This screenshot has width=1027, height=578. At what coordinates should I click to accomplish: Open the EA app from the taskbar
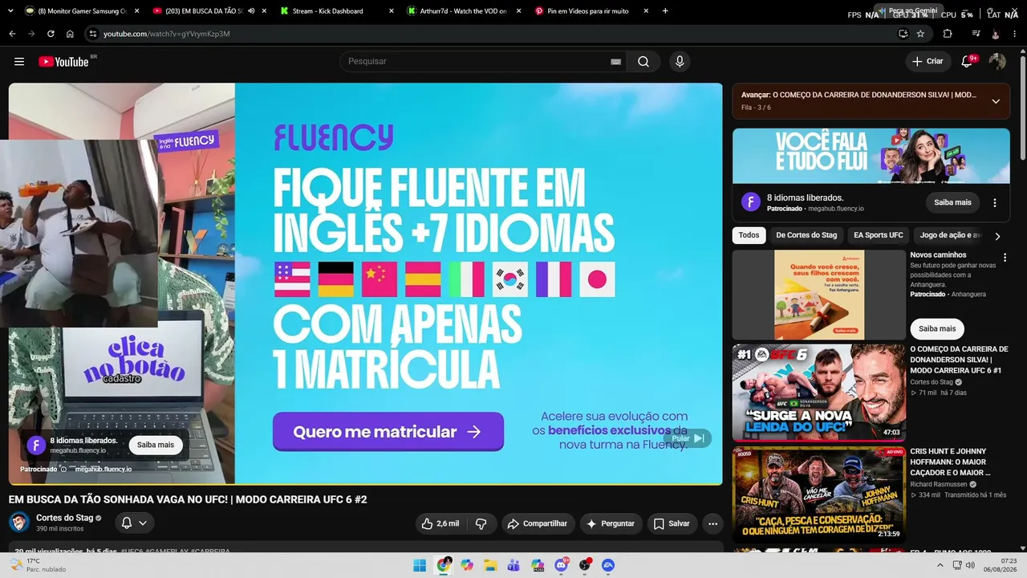608,565
